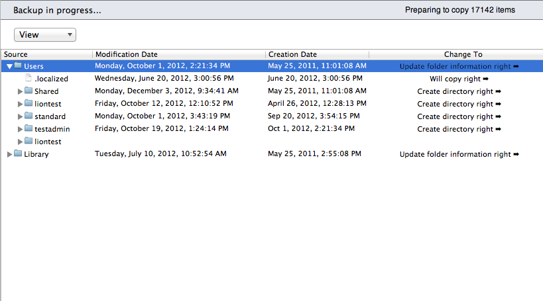Click right arrow in the dated liontest row
This screenshot has height=301, width=543.
499,104
